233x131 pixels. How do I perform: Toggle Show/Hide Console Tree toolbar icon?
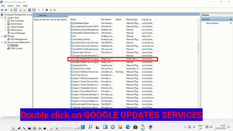(15, 10)
